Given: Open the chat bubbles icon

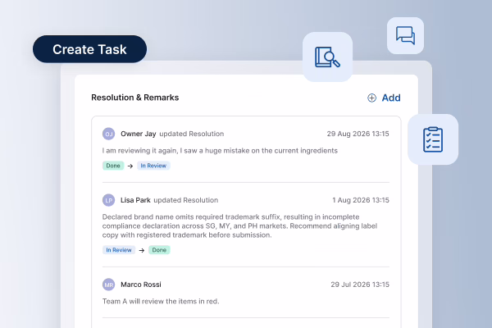Looking at the screenshot, I should tap(405, 35).
